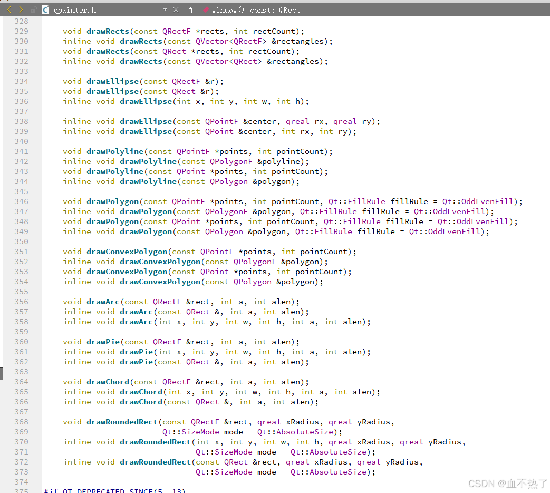
Task: Click the # preprocessor directives button
Action: pos(191,10)
